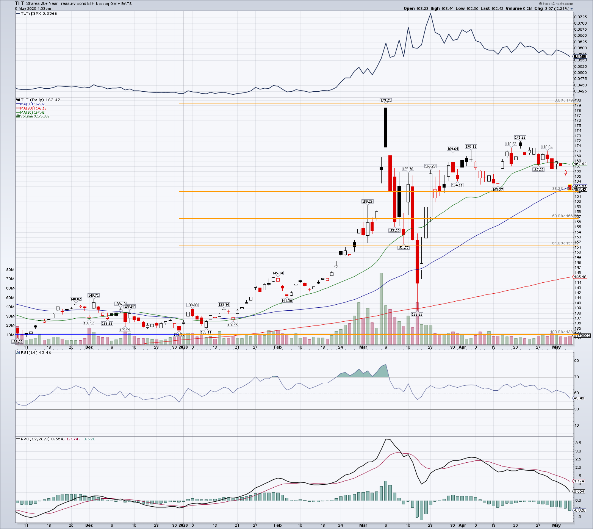Click the 145.18 MA(200) axis tag
Screen dimensions: 593x529
tap(580, 277)
